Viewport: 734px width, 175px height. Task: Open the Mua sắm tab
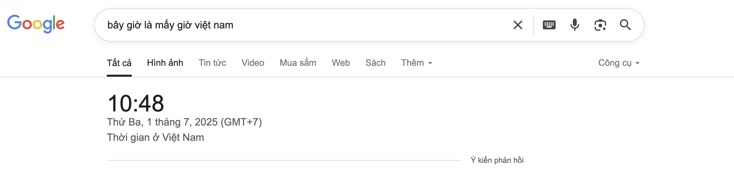pyautogui.click(x=298, y=63)
